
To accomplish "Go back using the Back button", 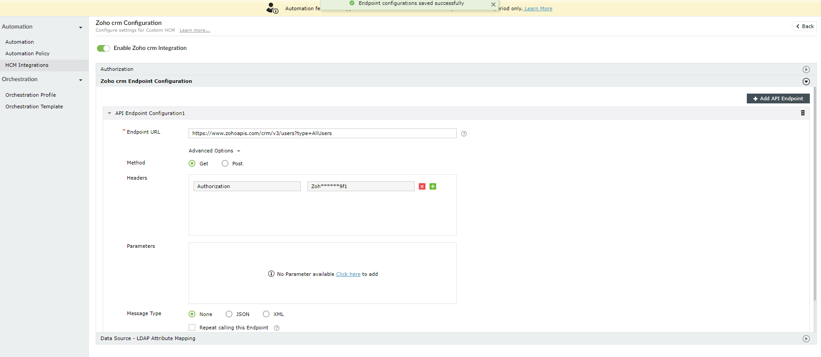I will tap(804, 26).
